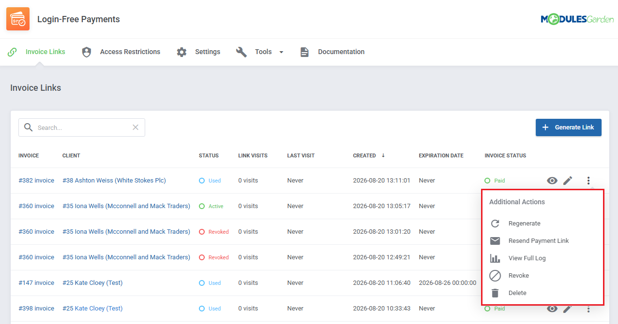This screenshot has height=324, width=618.
Task: Click the Paid invoice status for #382
Action: click(495, 181)
